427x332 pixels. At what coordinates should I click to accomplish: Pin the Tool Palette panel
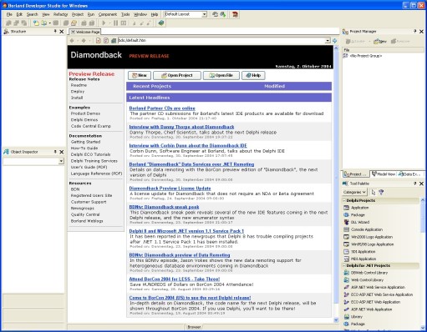click(x=415, y=184)
